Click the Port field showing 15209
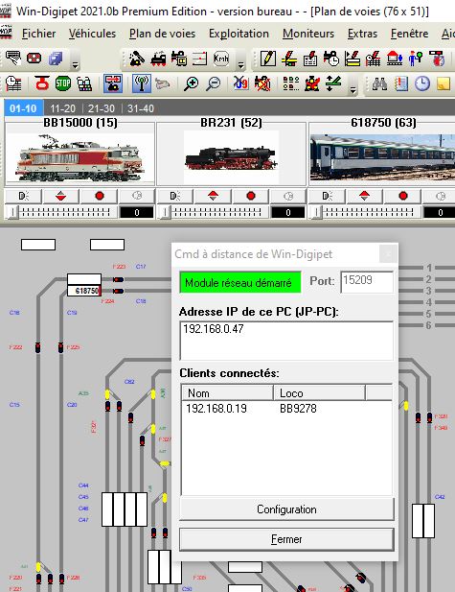 coord(367,281)
